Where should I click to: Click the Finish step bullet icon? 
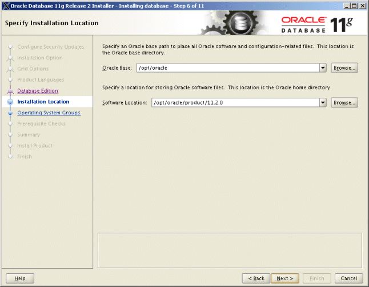point(10,157)
